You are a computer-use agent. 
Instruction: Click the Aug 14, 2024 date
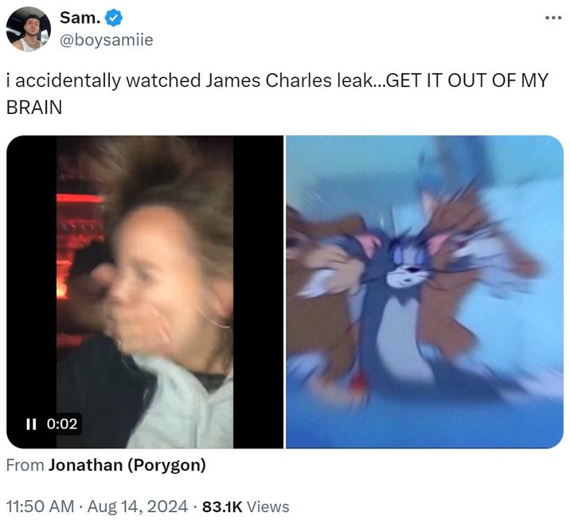(x=138, y=506)
